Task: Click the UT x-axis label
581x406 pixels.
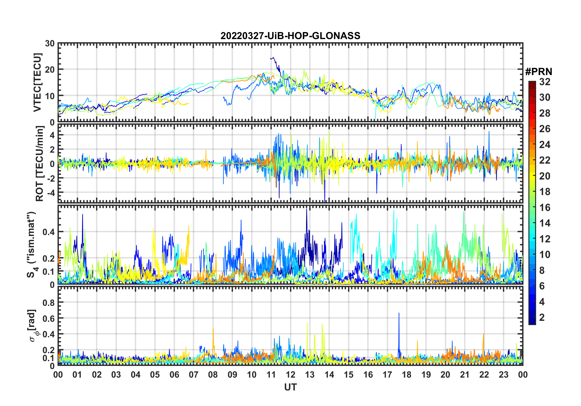Action: pos(290,387)
